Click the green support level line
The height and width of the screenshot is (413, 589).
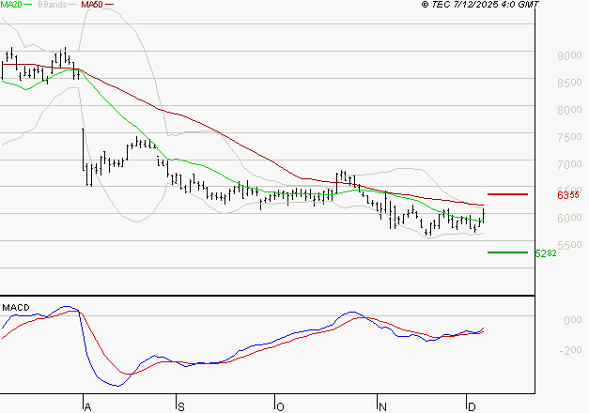[507, 252]
